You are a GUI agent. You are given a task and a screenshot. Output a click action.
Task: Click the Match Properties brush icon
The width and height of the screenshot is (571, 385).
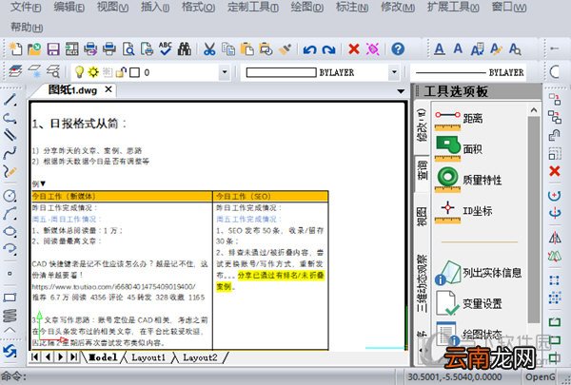(285, 48)
